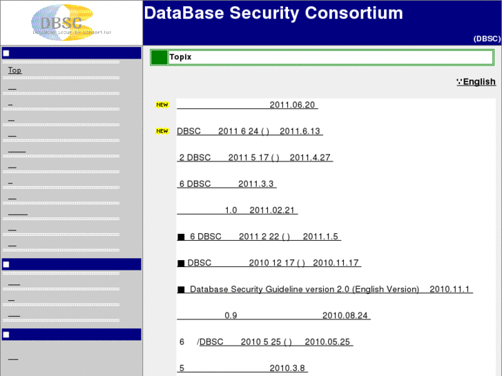Open the DBSC topic dated 2011.6.13
The width and height of the screenshot is (502, 376).
[x=250, y=131]
